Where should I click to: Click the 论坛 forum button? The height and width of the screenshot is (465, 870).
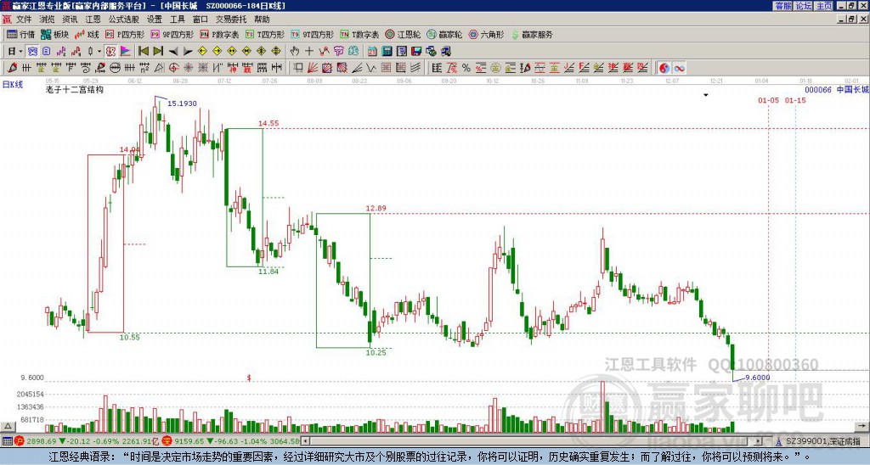[x=804, y=6]
